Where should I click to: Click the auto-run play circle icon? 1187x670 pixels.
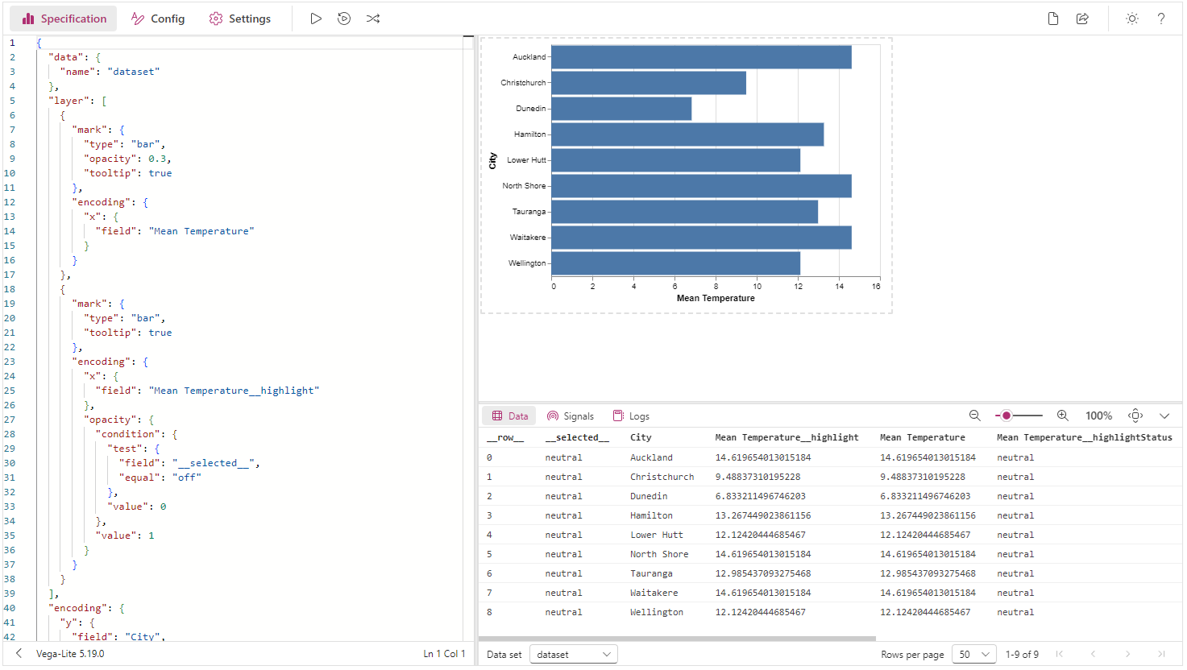coord(344,19)
